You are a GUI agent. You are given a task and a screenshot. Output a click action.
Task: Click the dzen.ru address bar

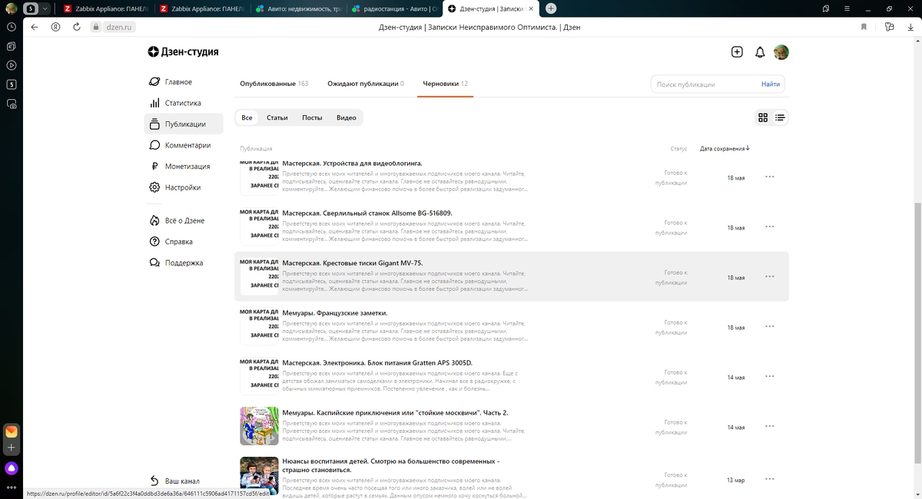point(113,26)
